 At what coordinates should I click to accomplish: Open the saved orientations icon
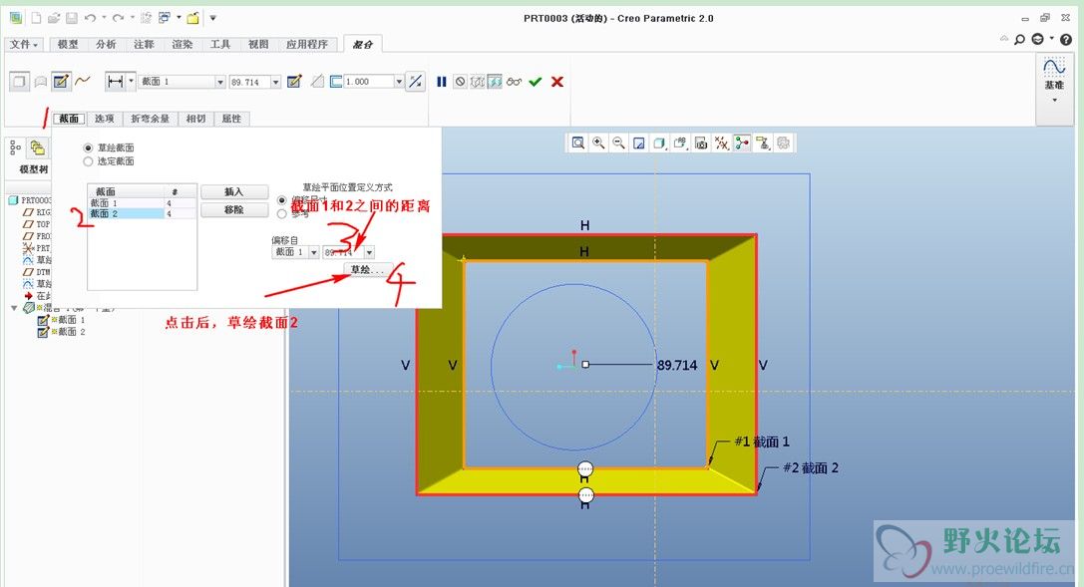[x=680, y=143]
